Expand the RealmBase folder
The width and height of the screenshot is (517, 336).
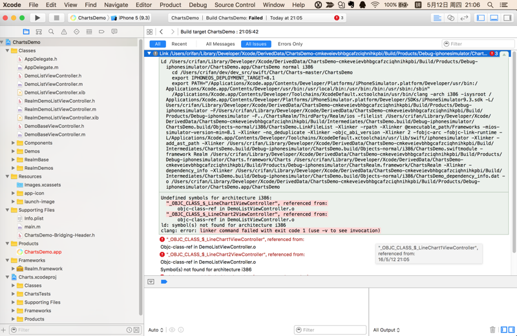point(13,160)
